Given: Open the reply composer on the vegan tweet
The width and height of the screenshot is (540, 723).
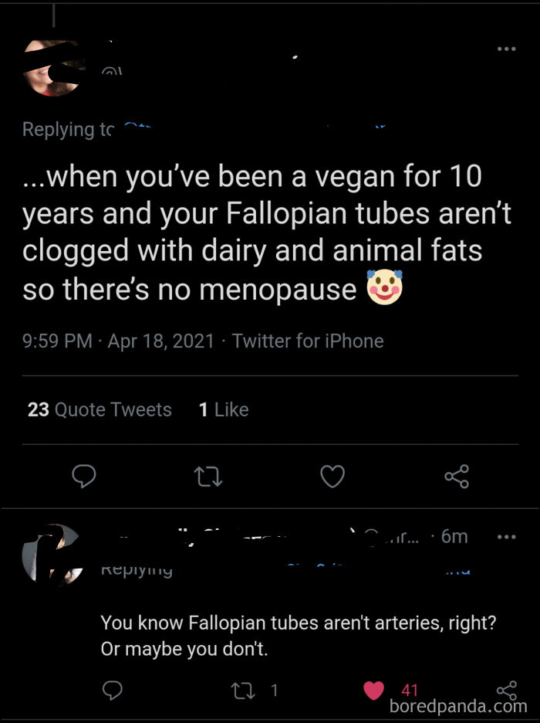Looking at the screenshot, I should pyautogui.click(x=85, y=477).
